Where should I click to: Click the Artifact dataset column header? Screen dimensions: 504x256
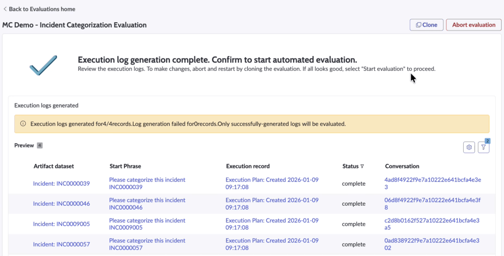pos(54,166)
